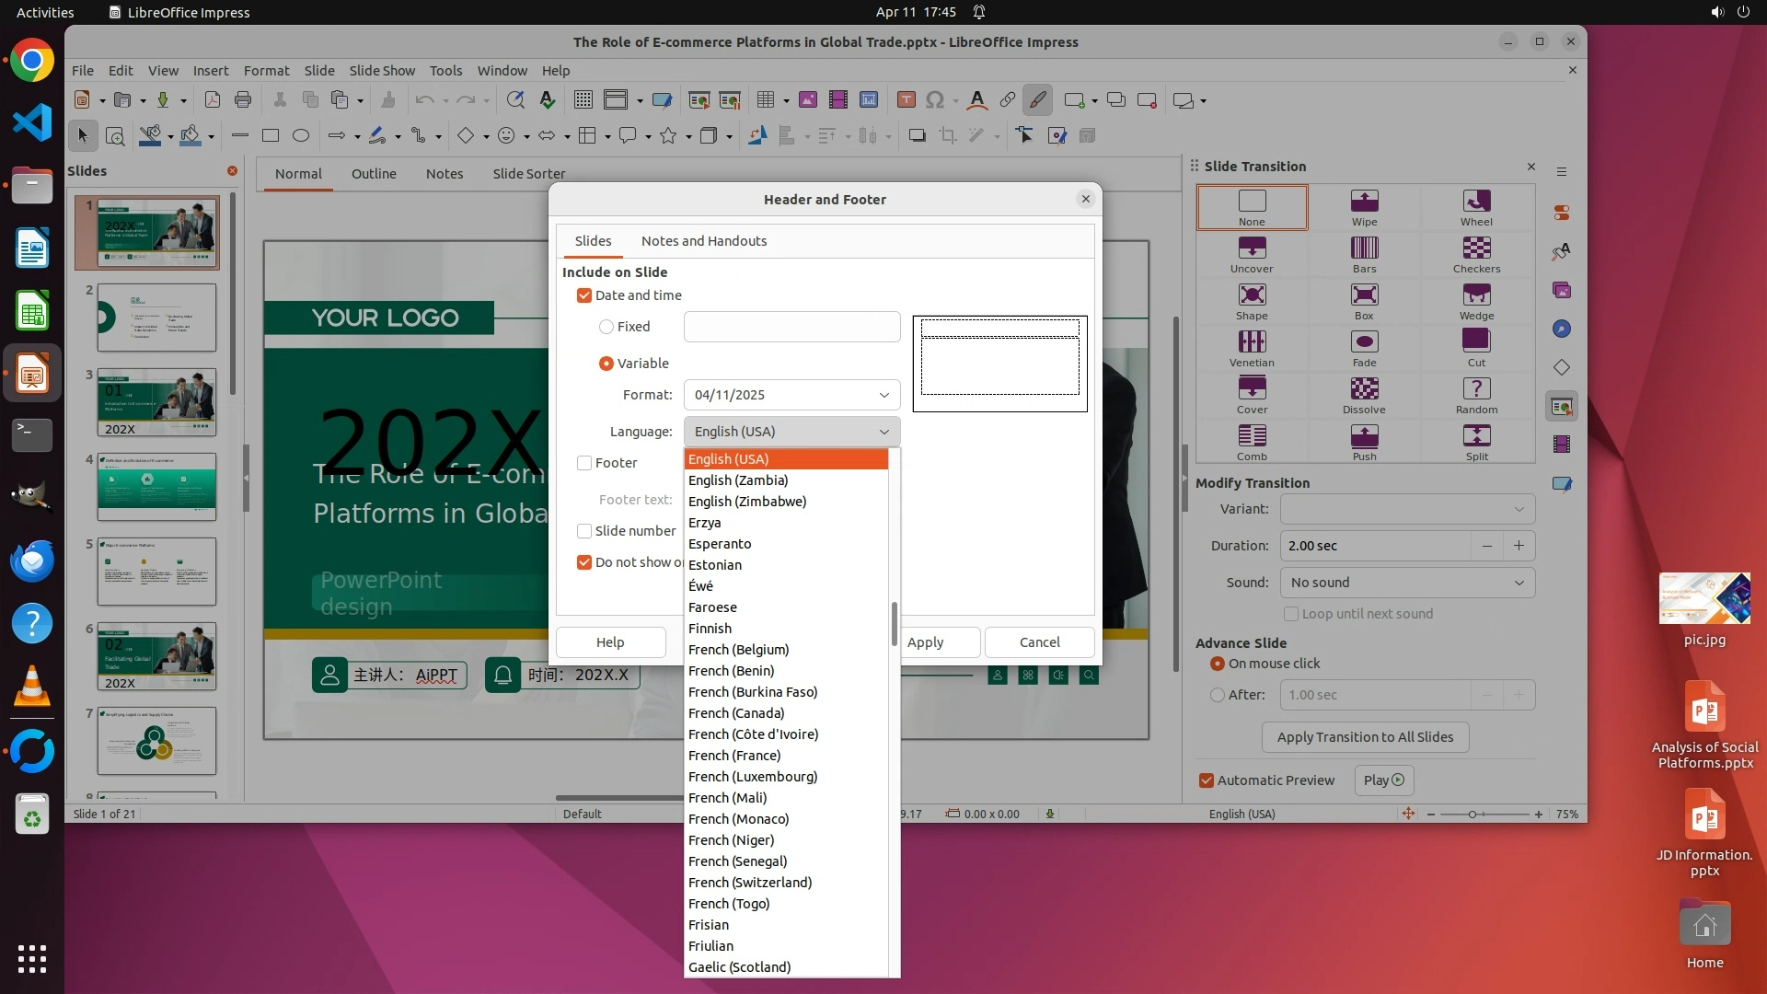
Task: Select the Venetian transition icon
Action: click(x=1252, y=348)
